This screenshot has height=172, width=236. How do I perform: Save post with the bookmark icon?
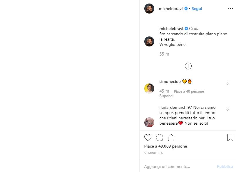coord(230,138)
